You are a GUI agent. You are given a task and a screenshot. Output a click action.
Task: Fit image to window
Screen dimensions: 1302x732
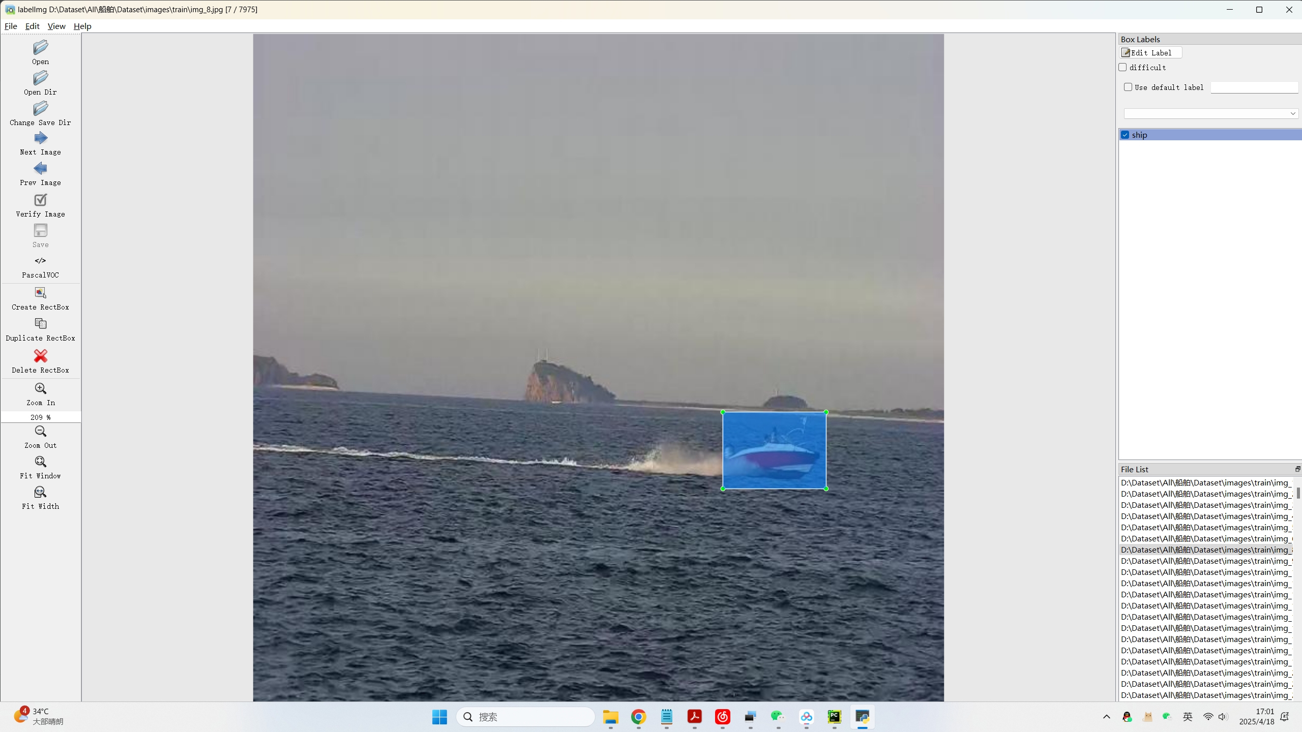(40, 462)
